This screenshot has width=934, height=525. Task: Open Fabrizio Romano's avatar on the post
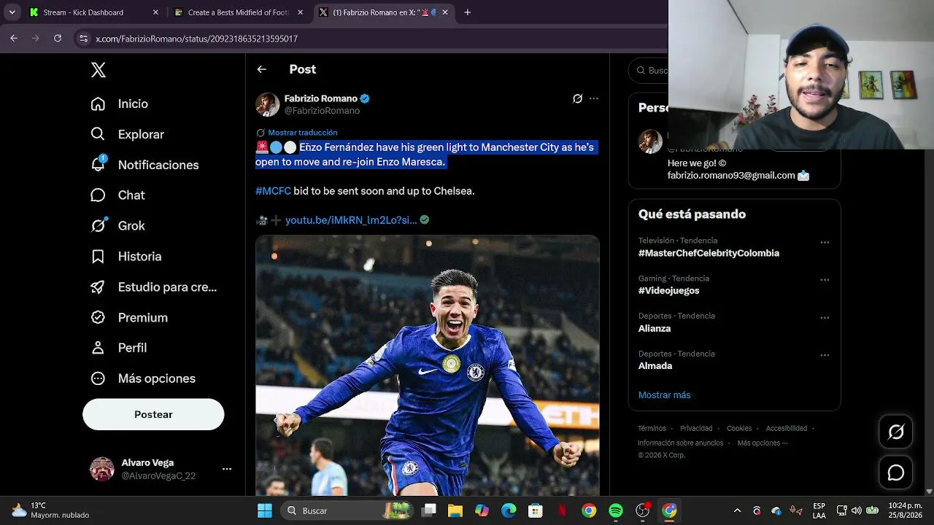(x=268, y=104)
